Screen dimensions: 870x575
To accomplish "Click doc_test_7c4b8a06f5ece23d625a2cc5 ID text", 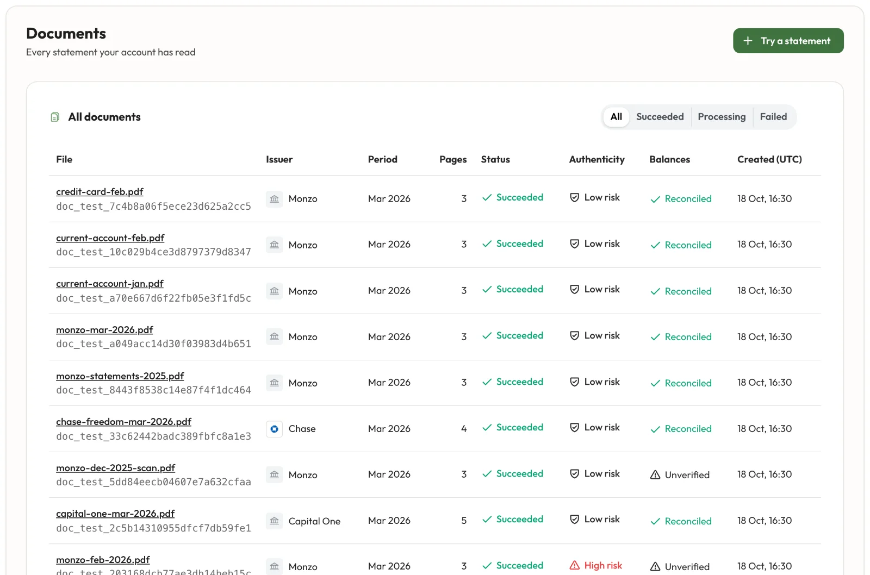I will (153, 207).
